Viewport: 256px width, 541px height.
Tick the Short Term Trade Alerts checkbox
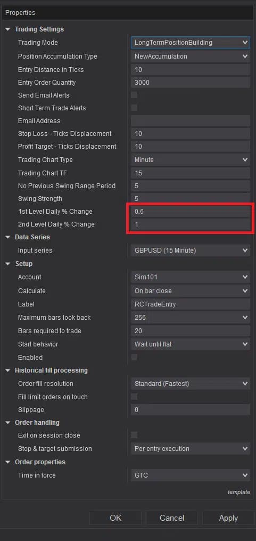(134, 108)
